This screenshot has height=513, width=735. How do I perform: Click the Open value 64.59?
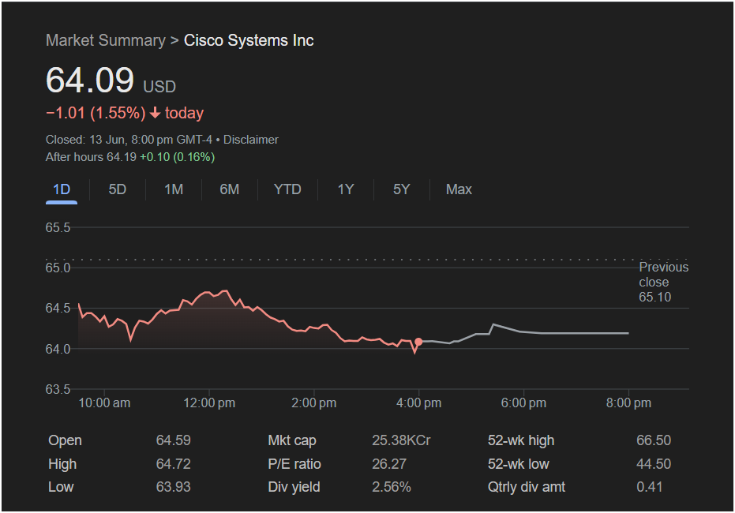(174, 440)
